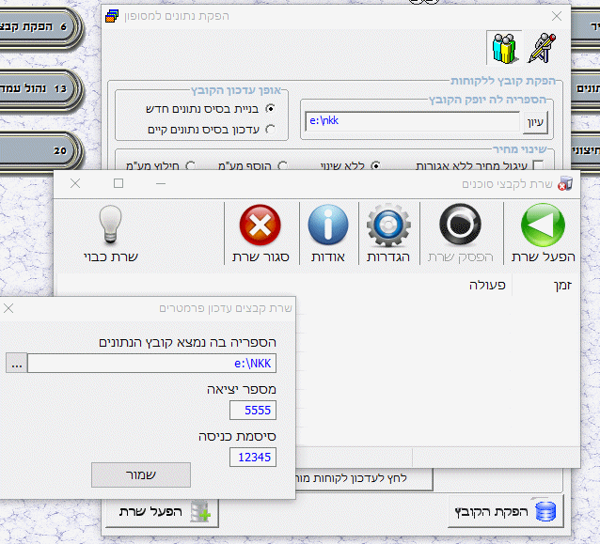Enable the עיגול מחיר ללא אגורות checkbox
Viewport: 600px width, 544px height.
pyautogui.click(x=551, y=165)
